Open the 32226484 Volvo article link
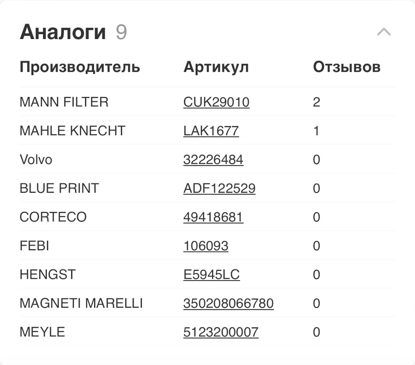 (x=214, y=159)
